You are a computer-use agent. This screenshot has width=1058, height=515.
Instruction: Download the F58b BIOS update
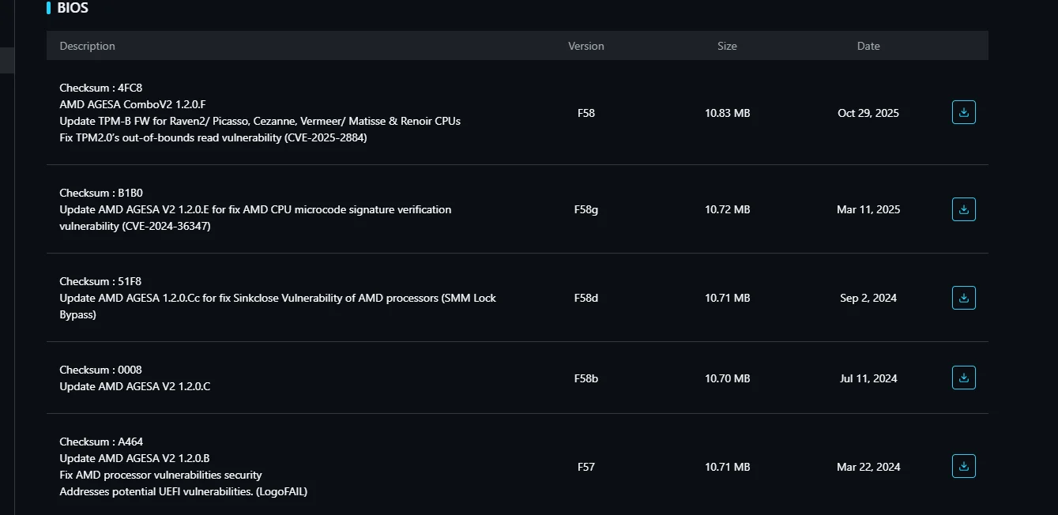click(x=963, y=378)
